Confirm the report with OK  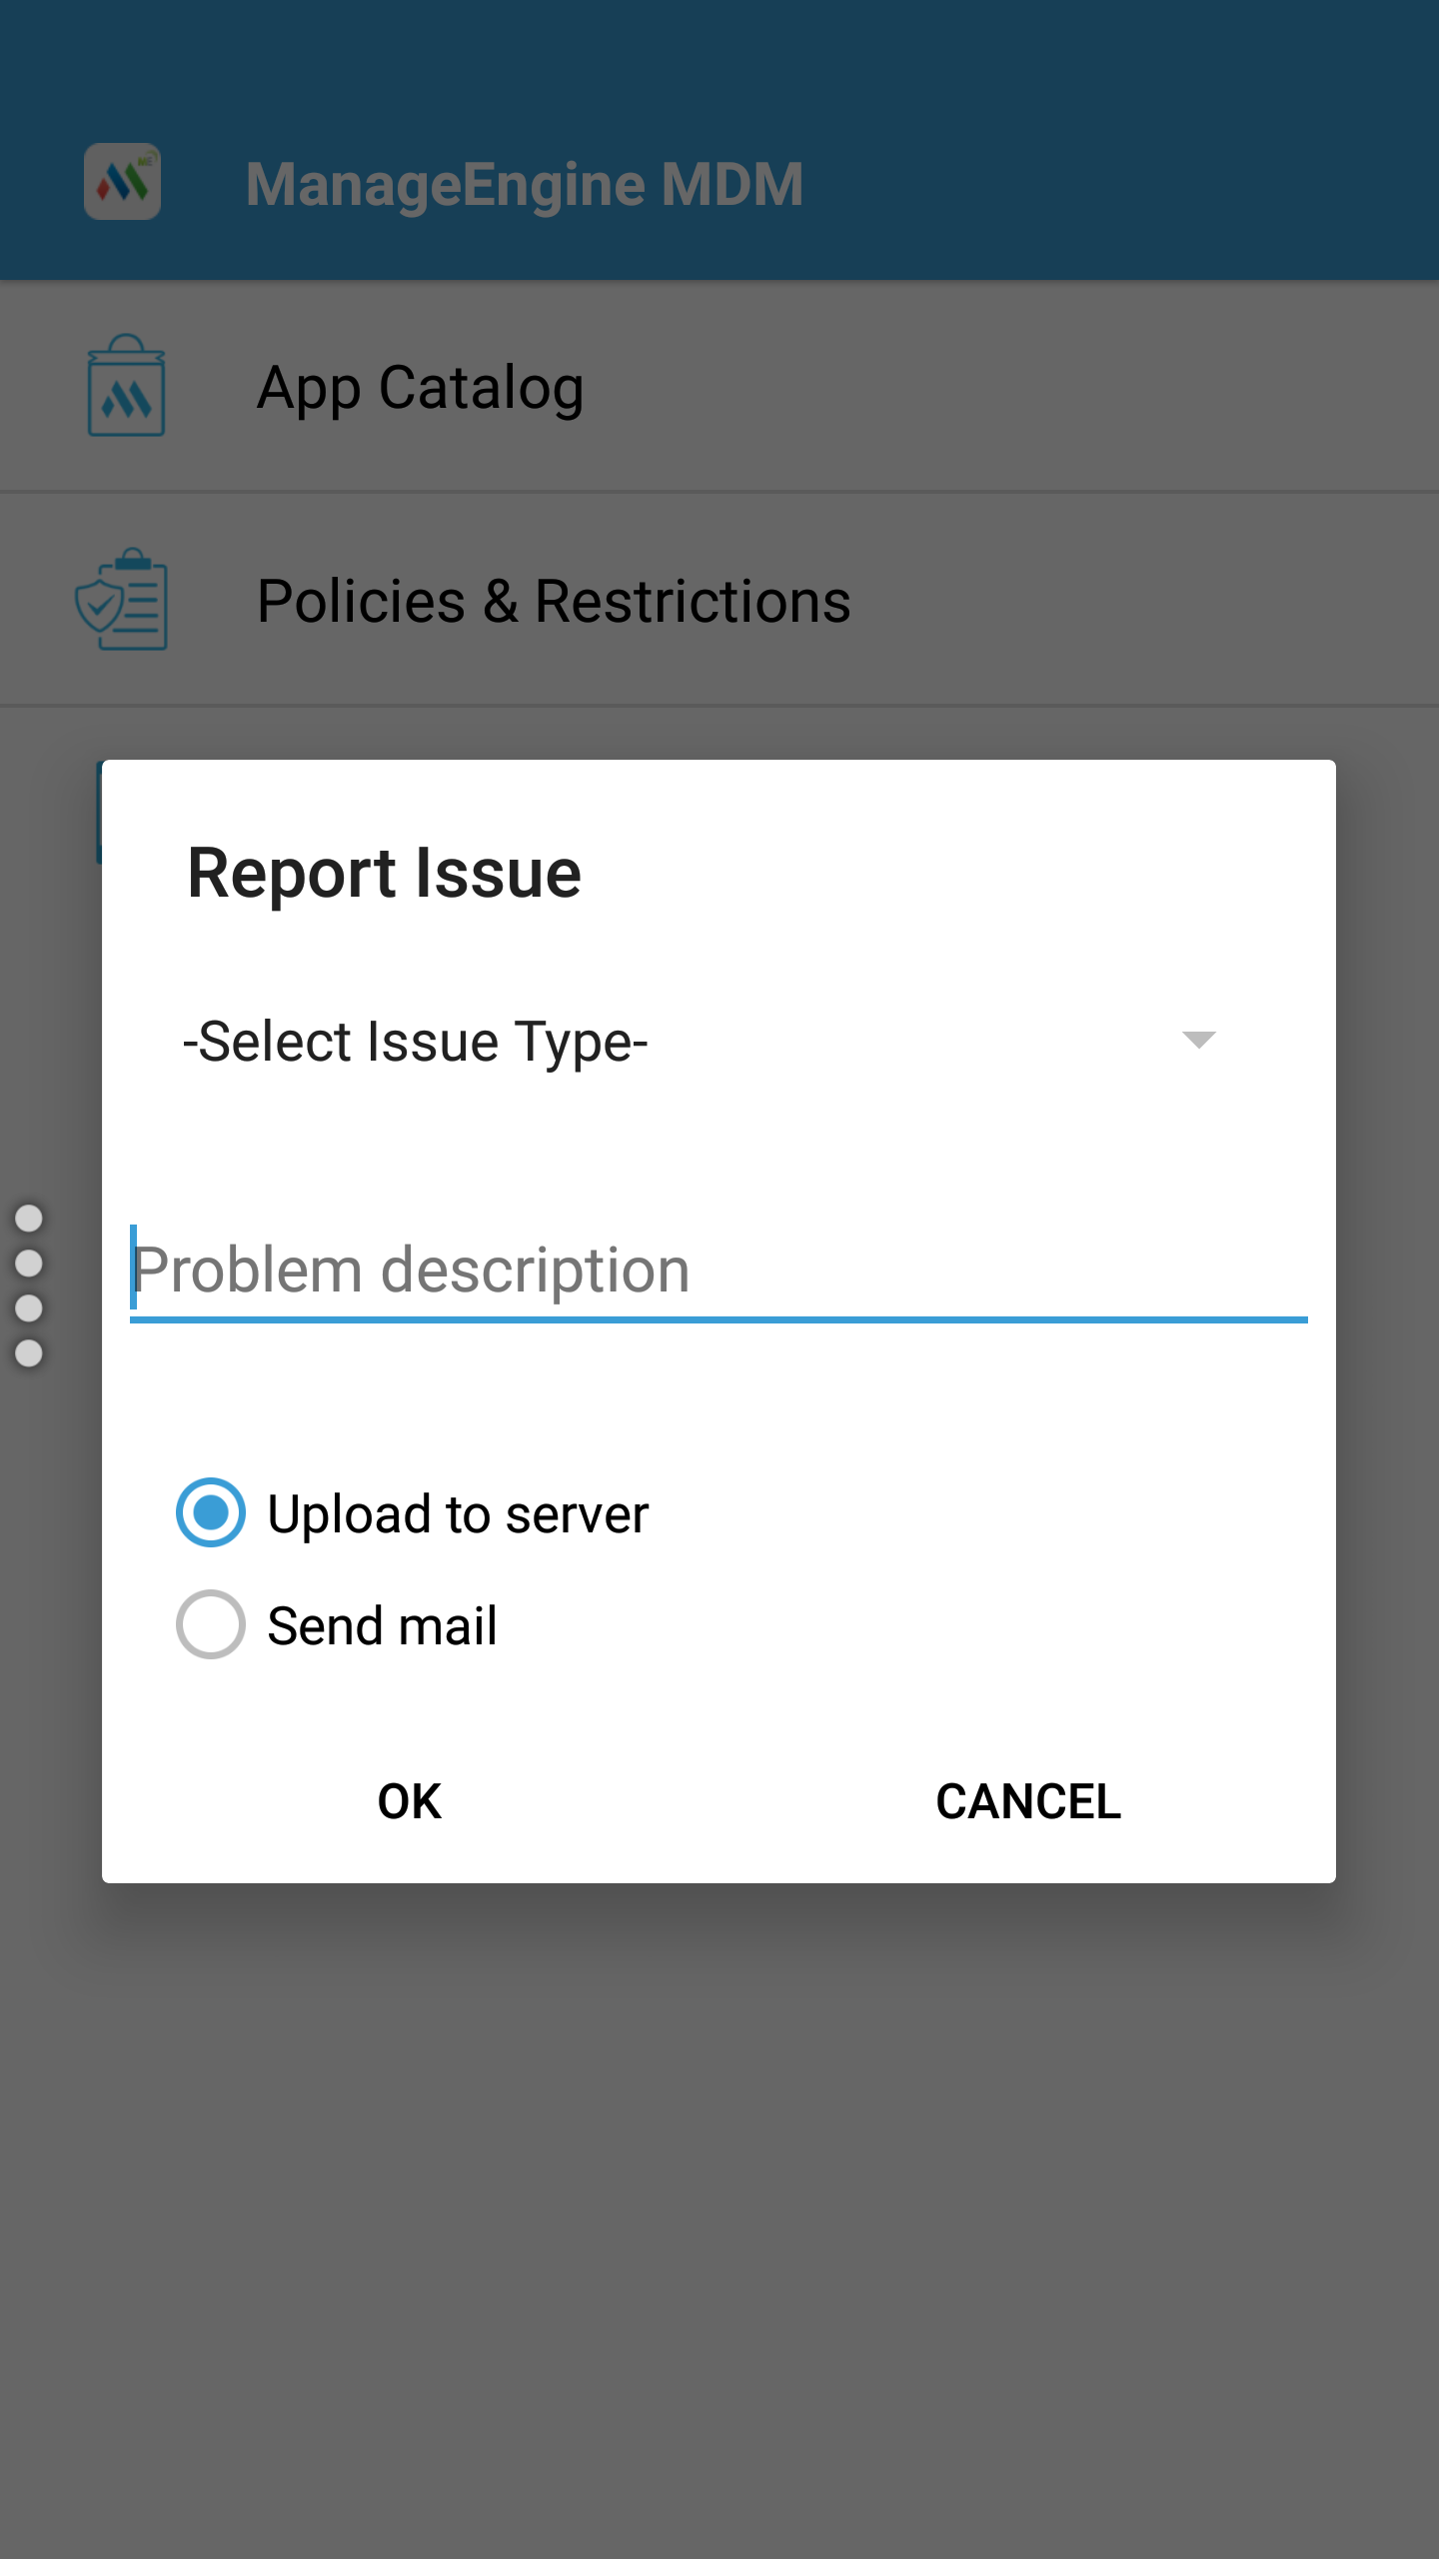click(410, 1801)
